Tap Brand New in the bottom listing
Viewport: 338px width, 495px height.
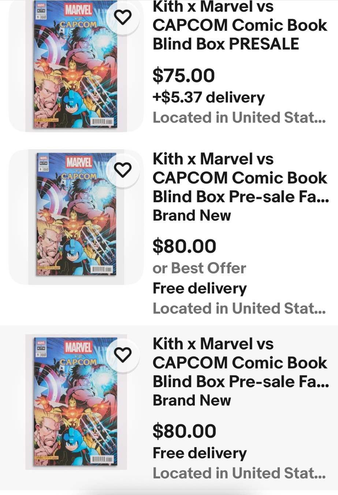[192, 400]
